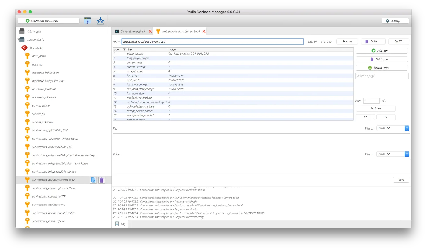Close the Server statusengine.io tab
Viewport: 427px width, 250px height.
pos(150,31)
